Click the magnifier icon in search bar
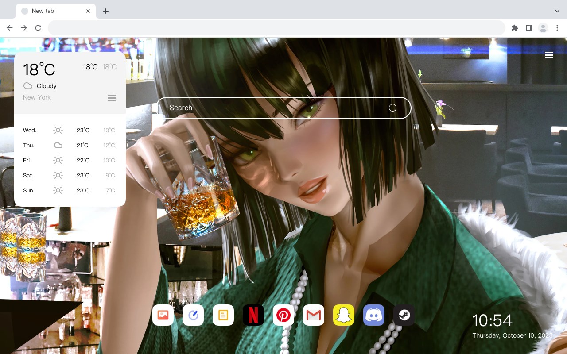Screen dimensions: 567x354 (393, 108)
